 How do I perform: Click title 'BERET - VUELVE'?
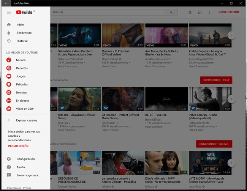point(156,115)
